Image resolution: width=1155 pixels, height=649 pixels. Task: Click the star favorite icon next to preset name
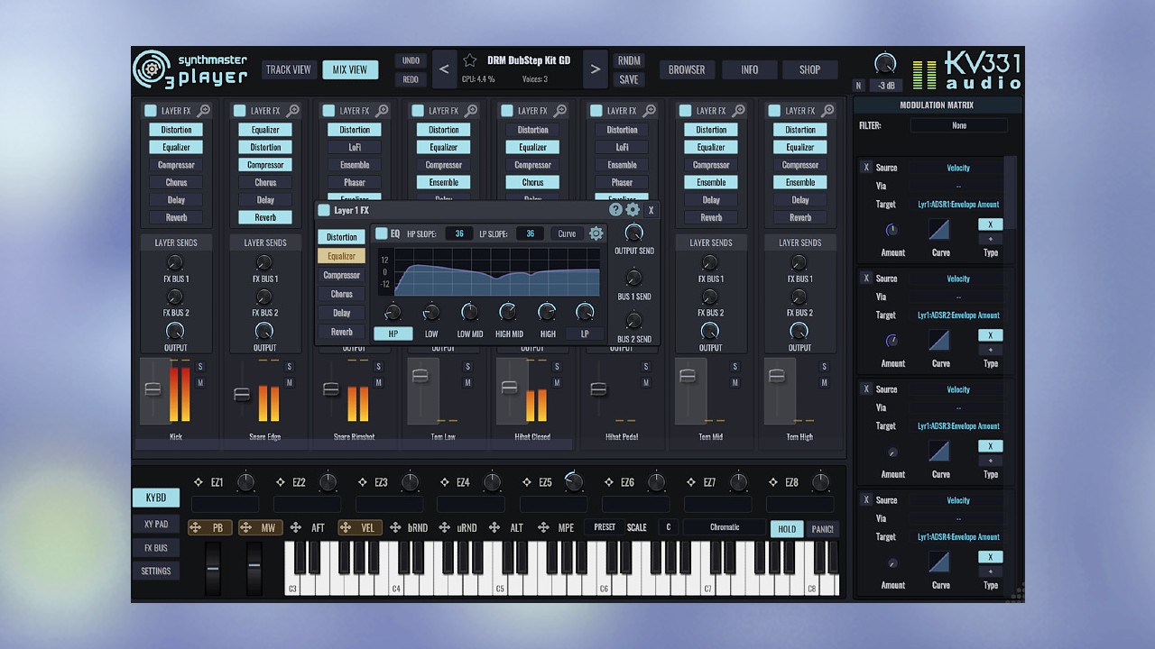(x=470, y=59)
